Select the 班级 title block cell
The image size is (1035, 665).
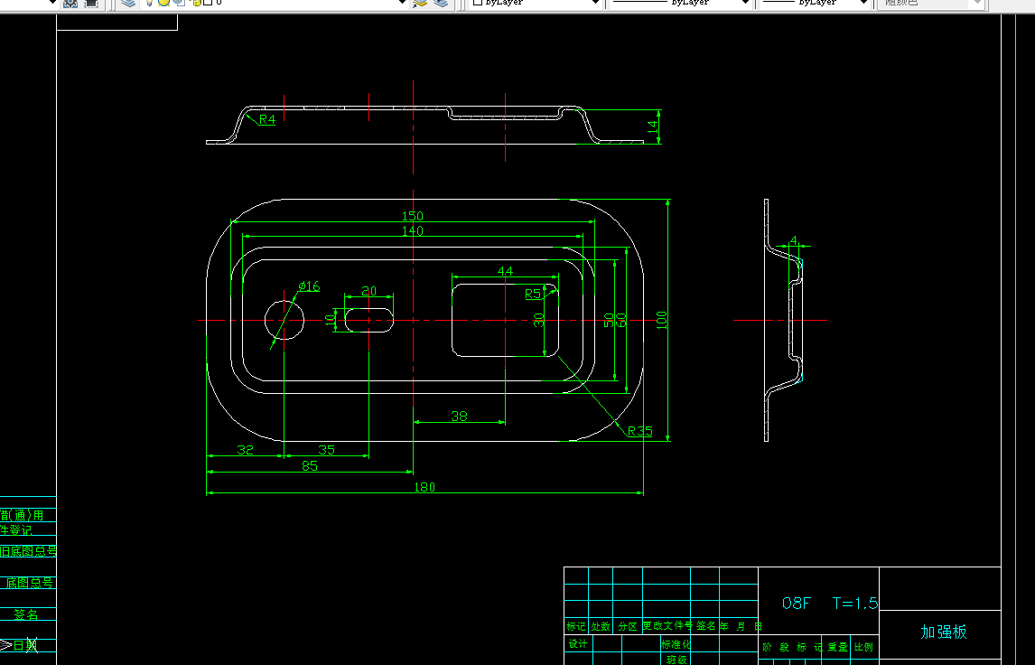676,659
